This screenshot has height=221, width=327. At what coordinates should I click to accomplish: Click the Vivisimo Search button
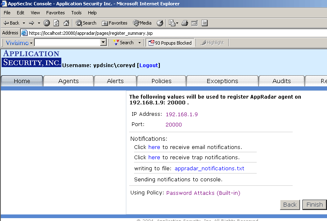(x=123, y=43)
